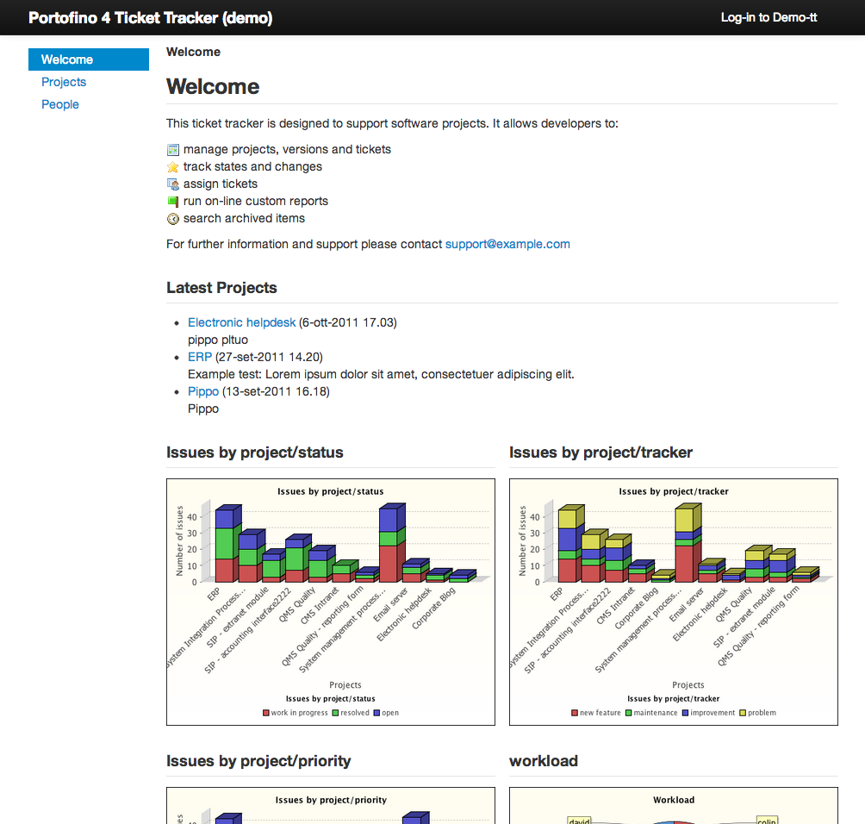Click the Portofino 4 Ticket Tracker title
Image resolution: width=865 pixels, height=824 pixels.
tap(151, 17)
